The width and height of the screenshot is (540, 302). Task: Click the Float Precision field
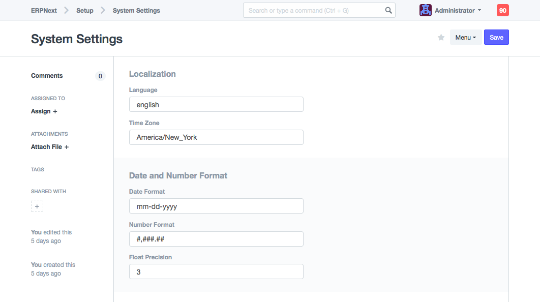pyautogui.click(x=216, y=272)
